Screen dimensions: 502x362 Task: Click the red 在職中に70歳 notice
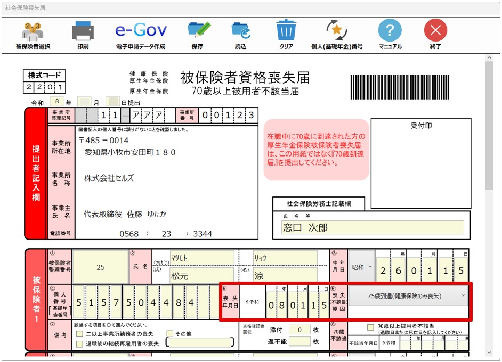(x=317, y=150)
